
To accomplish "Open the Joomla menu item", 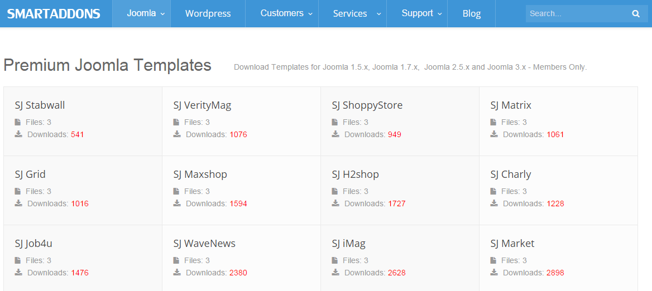I will click(141, 13).
